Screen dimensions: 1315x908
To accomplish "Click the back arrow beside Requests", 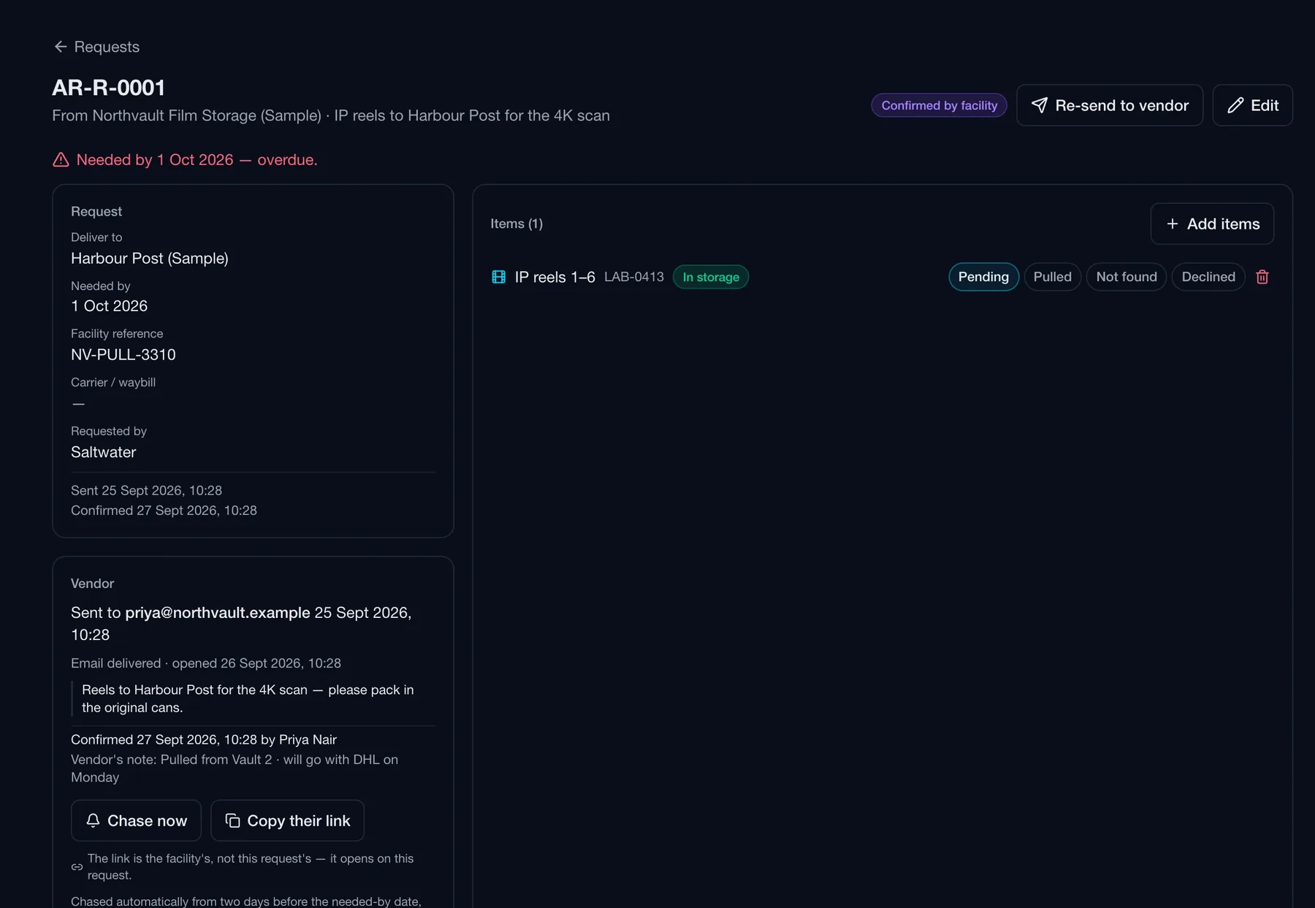I will click(61, 47).
